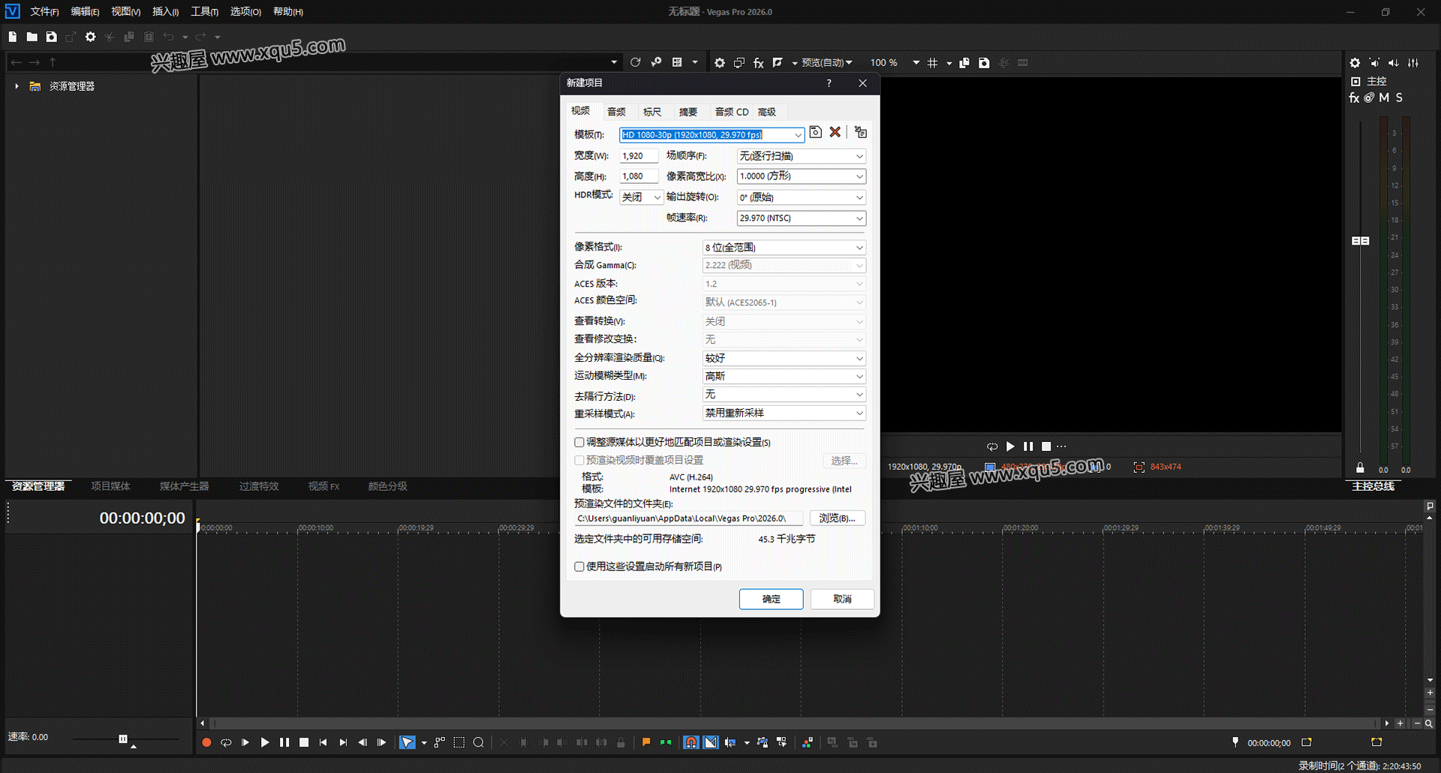Enable 使用这些设置启动所有新项目 checkbox
1441x773 pixels.
[x=579, y=567]
